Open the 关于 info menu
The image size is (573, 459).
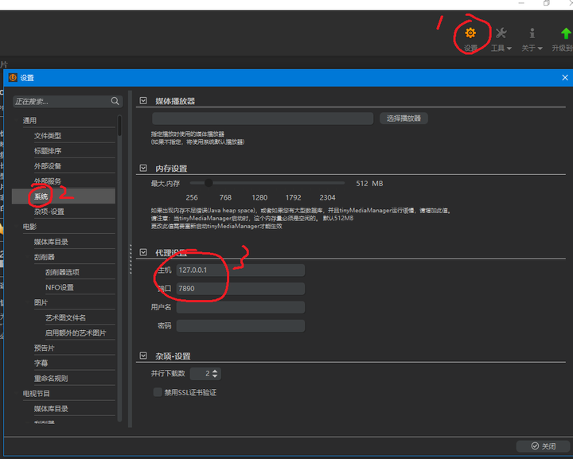[x=532, y=39]
